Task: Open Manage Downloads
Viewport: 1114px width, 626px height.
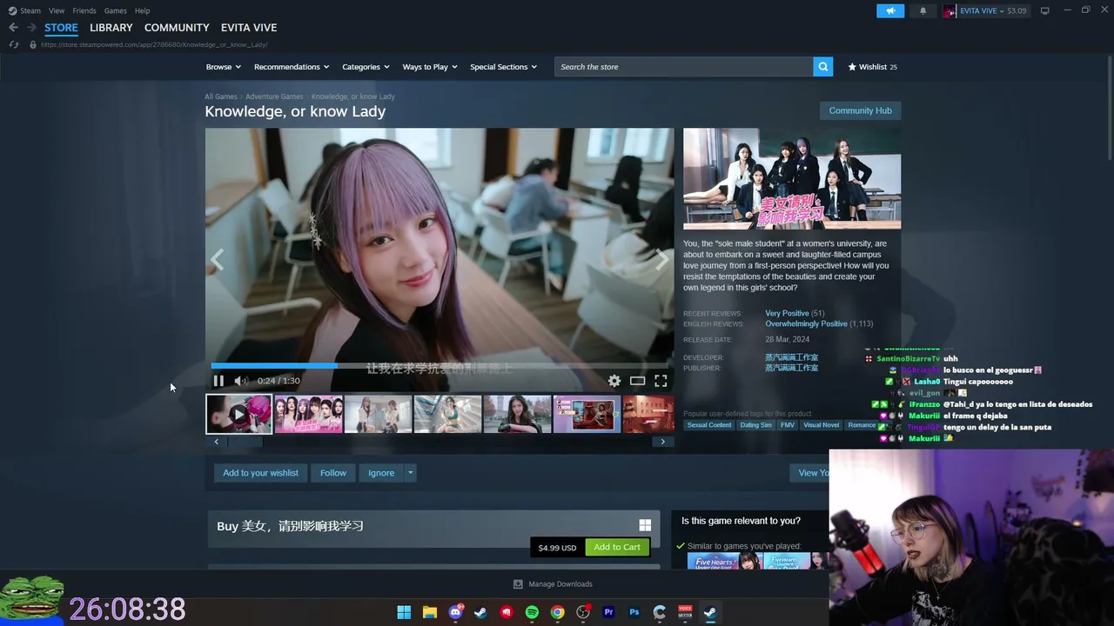Action: 554,584
